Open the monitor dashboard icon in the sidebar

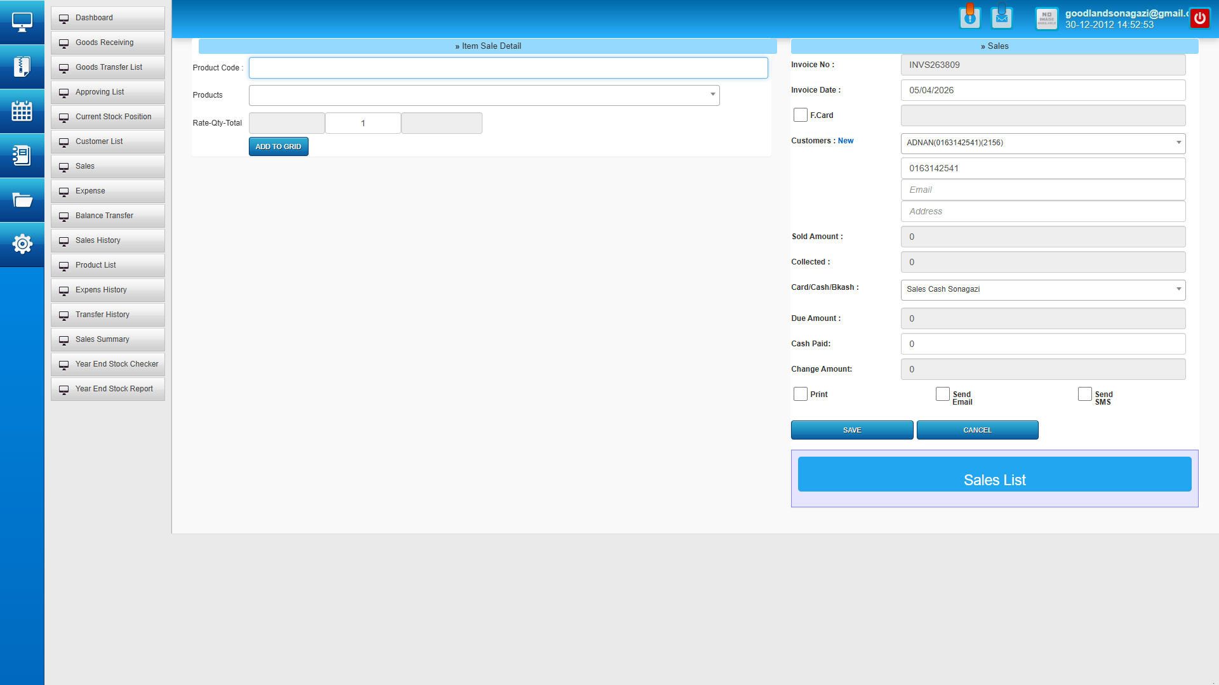pyautogui.click(x=22, y=22)
